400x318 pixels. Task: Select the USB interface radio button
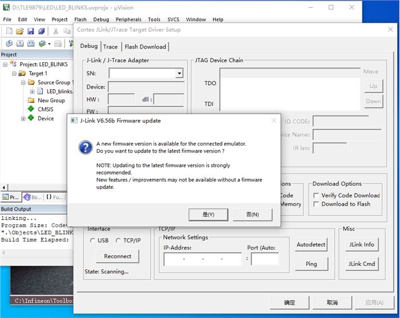pyautogui.click(x=93, y=240)
